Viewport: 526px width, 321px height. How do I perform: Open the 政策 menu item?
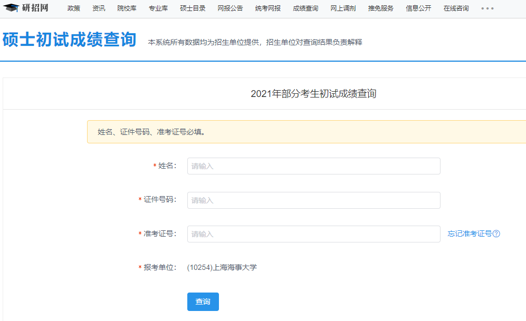pos(73,8)
